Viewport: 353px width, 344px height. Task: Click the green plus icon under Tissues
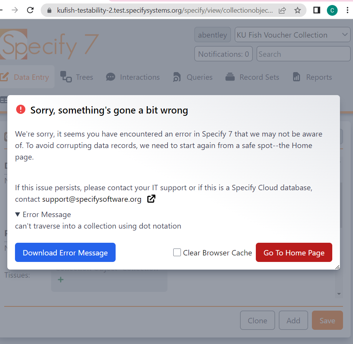[60, 280]
